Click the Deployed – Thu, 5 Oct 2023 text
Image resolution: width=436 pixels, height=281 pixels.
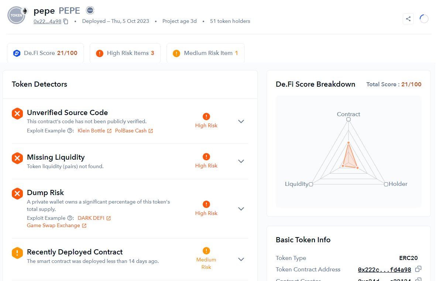pos(116,21)
